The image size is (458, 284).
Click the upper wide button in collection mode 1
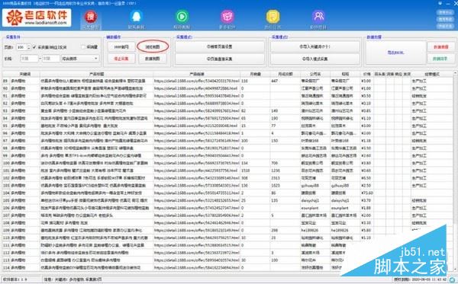tap(219, 46)
